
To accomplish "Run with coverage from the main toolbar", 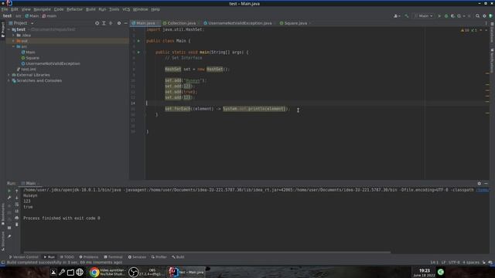I will tap(452, 15).
